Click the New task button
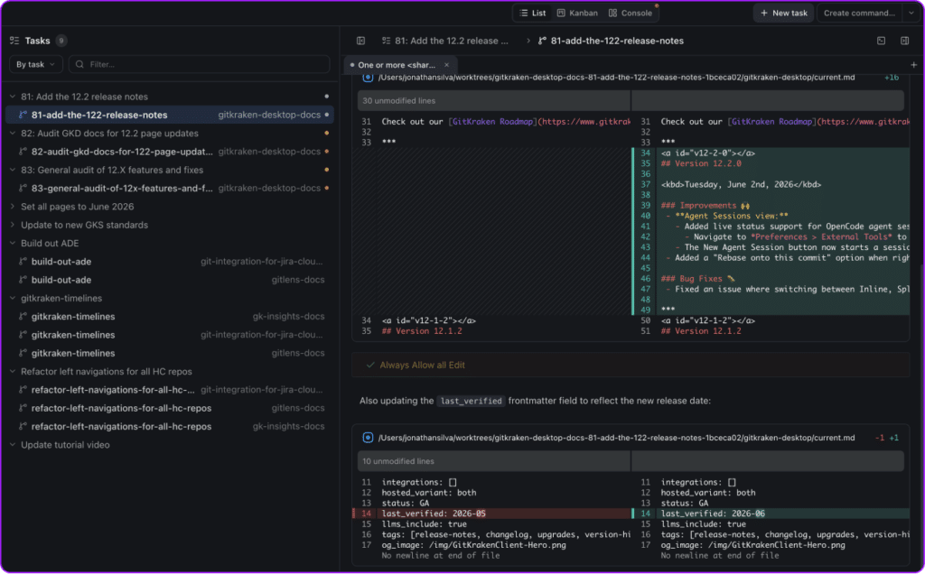 [x=783, y=13]
